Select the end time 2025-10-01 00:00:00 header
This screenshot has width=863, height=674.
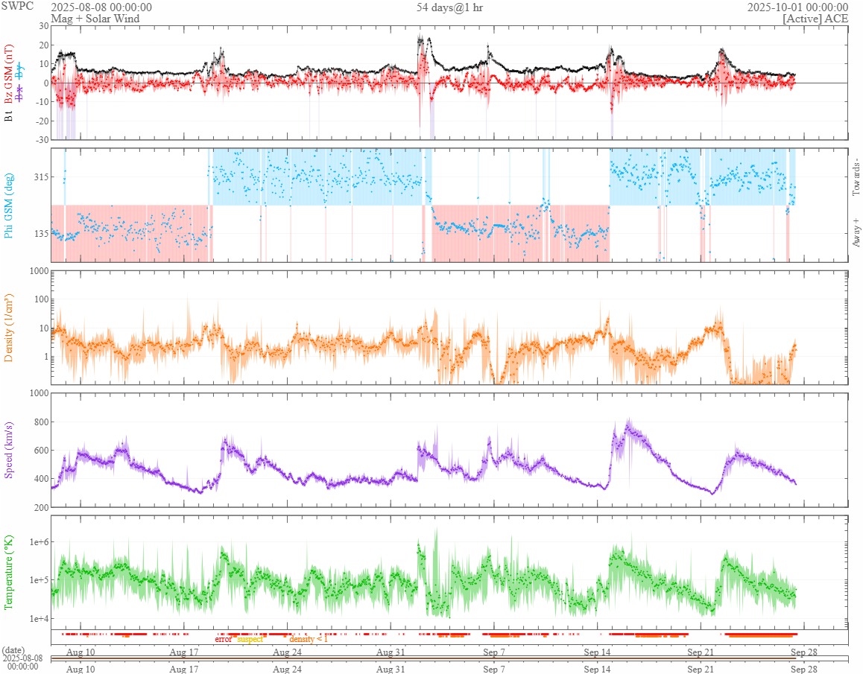coord(797,7)
